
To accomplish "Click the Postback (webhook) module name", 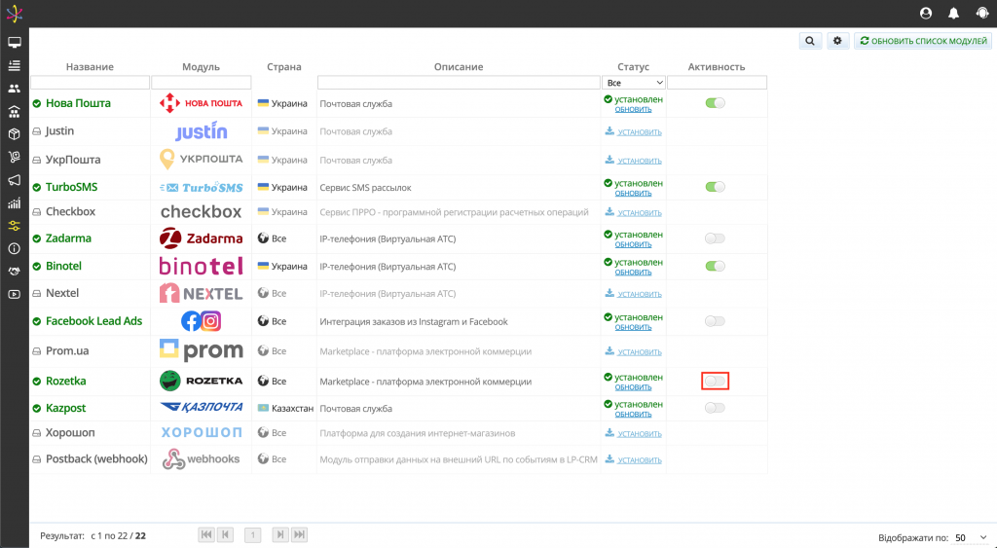I will coord(96,459).
